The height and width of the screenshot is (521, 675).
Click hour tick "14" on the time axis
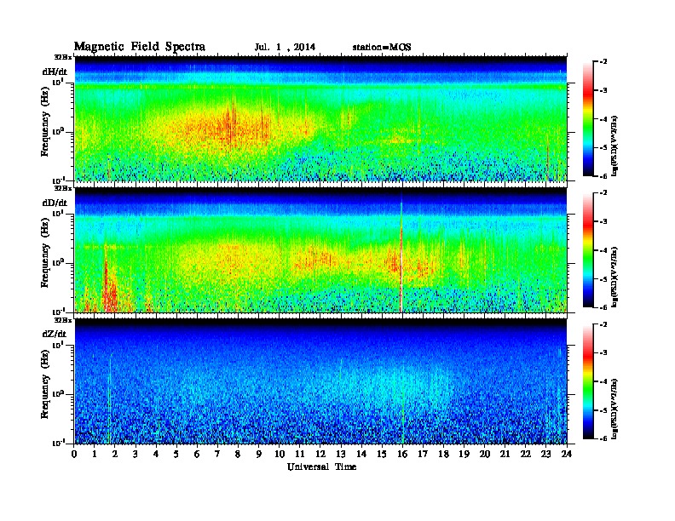[x=361, y=455]
